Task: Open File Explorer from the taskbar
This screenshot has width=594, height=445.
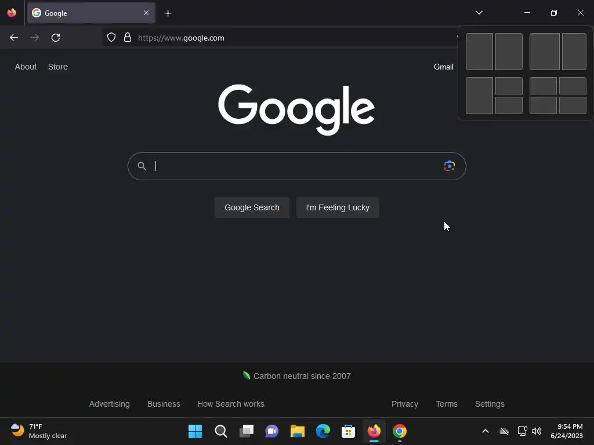Action: 298,431
